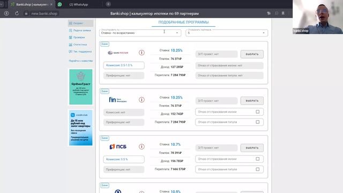Open info icon for ПСБ card
The image size is (343, 193).
tap(141, 146)
